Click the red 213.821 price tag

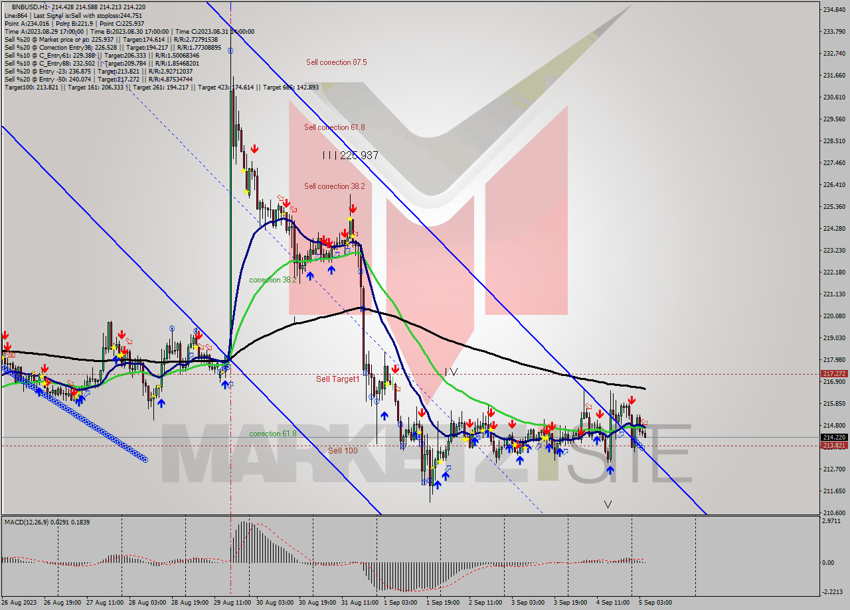click(x=834, y=446)
